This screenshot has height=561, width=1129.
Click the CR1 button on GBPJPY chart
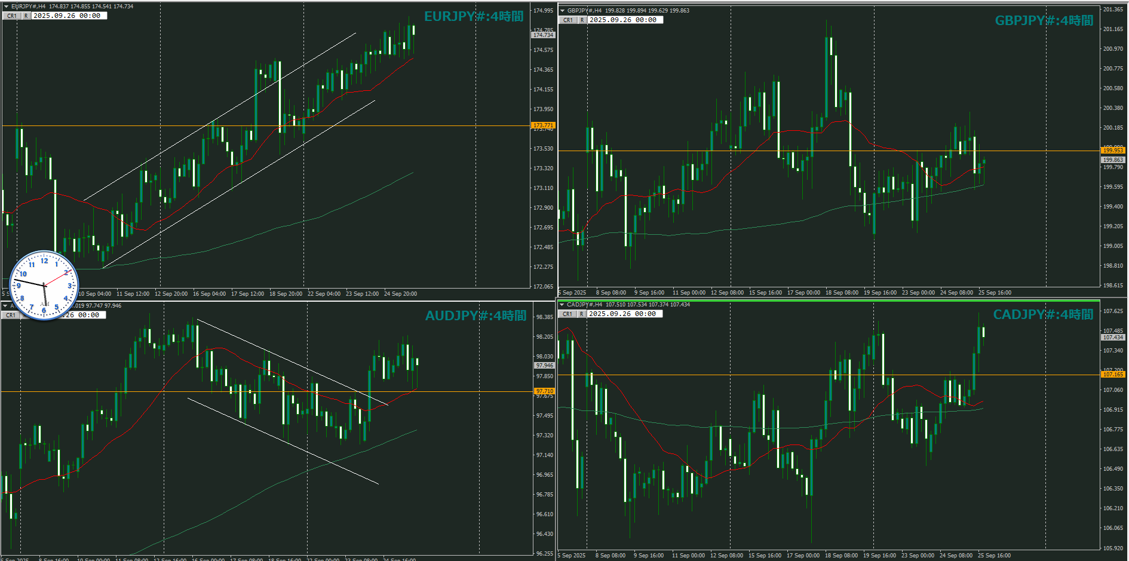coord(567,20)
